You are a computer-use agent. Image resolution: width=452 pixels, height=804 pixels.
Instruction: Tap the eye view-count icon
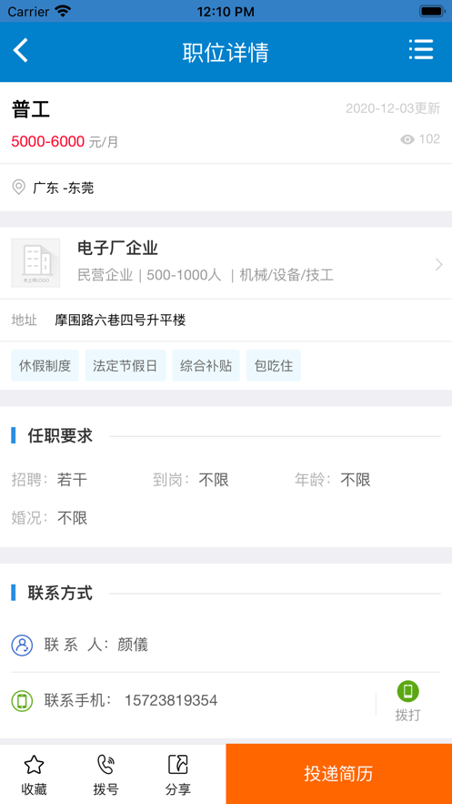(x=407, y=139)
